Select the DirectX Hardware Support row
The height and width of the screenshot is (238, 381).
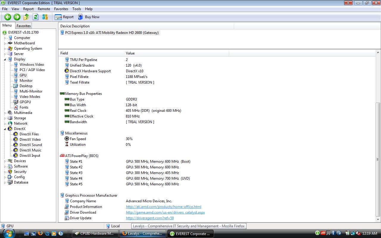point(90,71)
